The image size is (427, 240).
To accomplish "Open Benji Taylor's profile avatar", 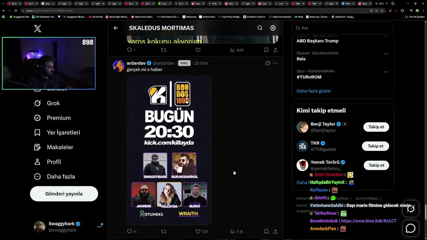I will 302,127.
